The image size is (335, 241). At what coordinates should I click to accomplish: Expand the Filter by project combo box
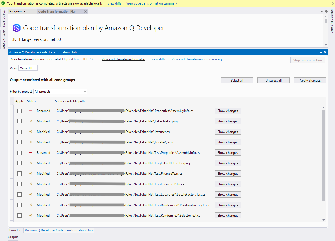coord(60,92)
